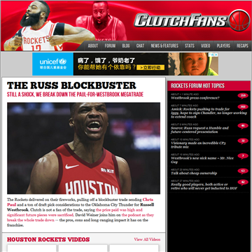Open the Forum navigation tab
252x252 pixels.
click(110, 45)
